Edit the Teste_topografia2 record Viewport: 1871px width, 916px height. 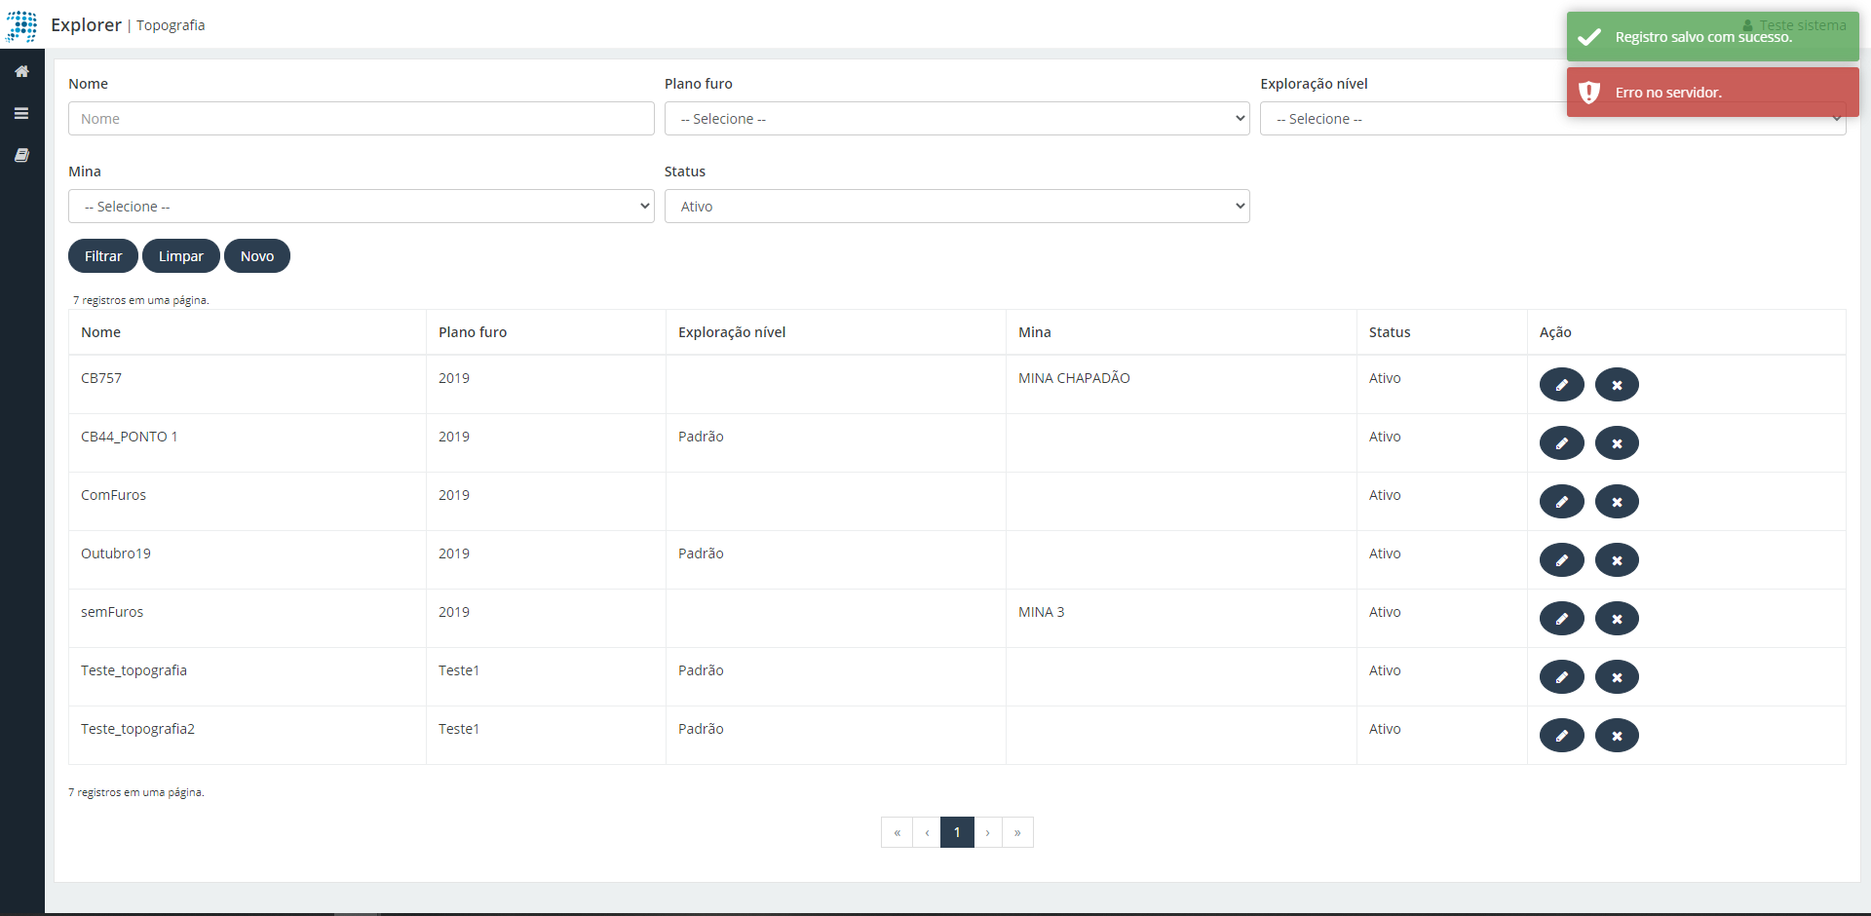pos(1561,736)
